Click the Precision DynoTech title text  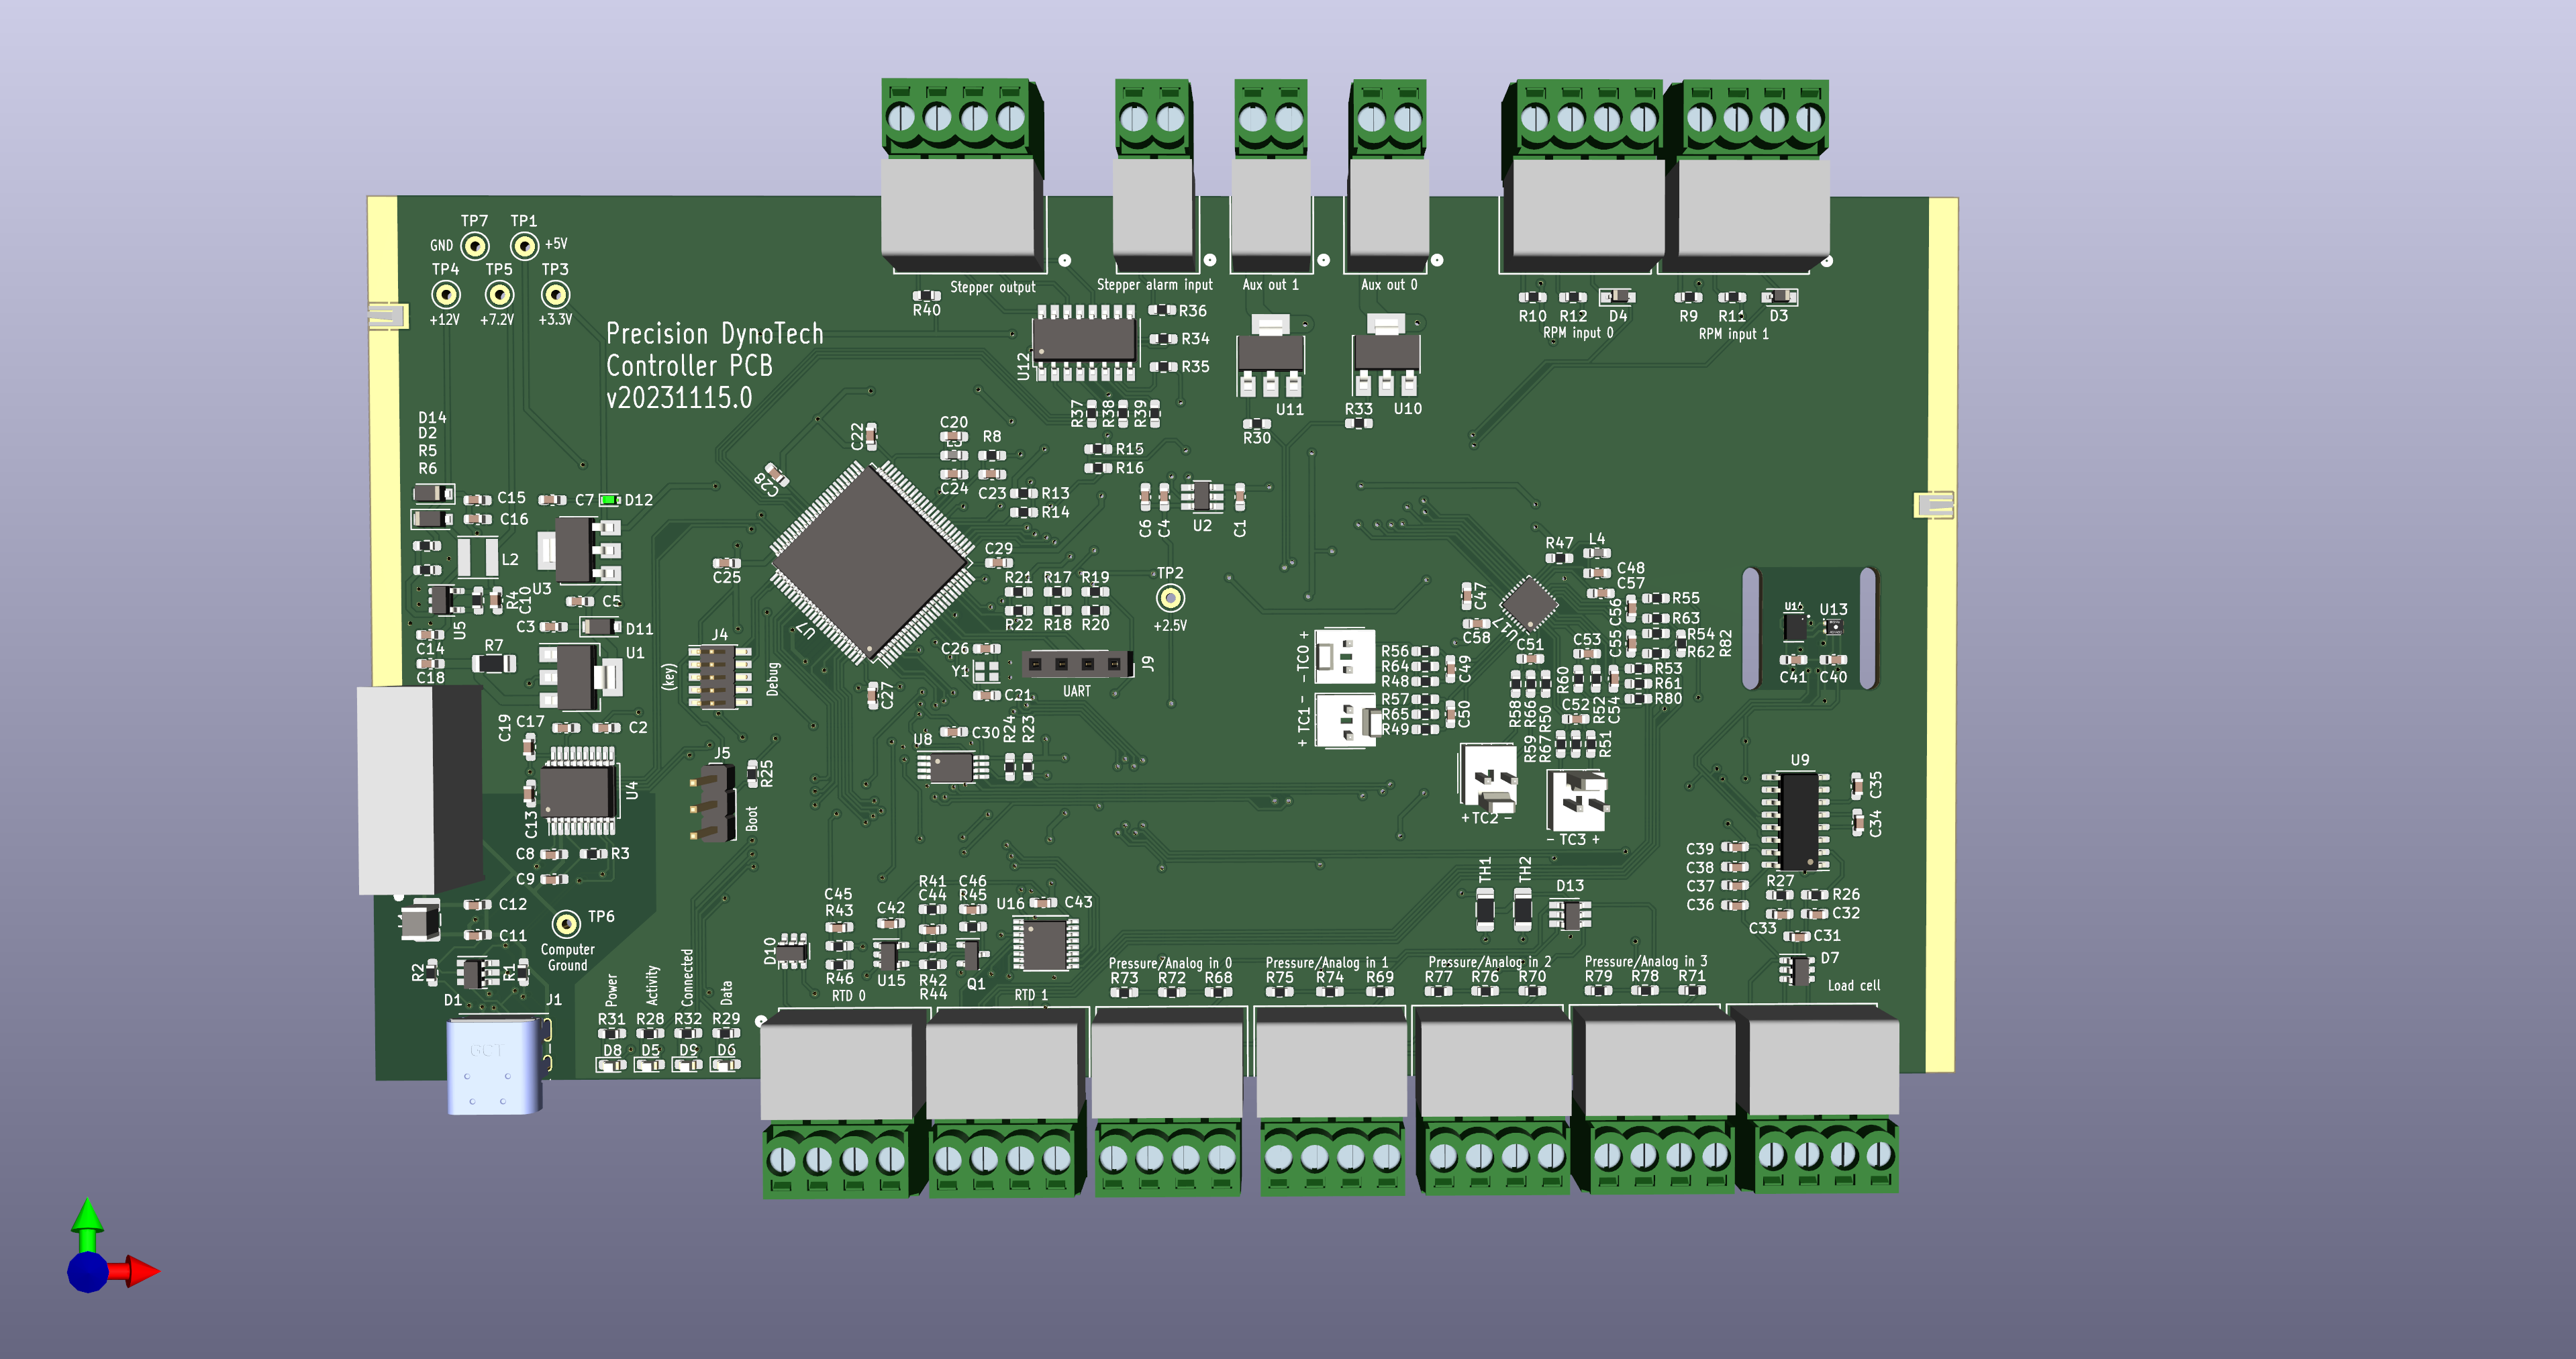(x=714, y=333)
